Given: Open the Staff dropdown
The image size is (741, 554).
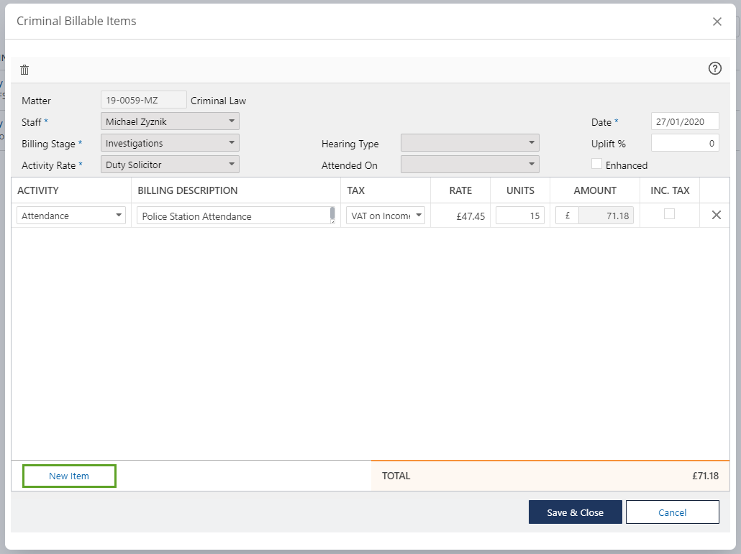Looking at the screenshot, I should 170,121.
